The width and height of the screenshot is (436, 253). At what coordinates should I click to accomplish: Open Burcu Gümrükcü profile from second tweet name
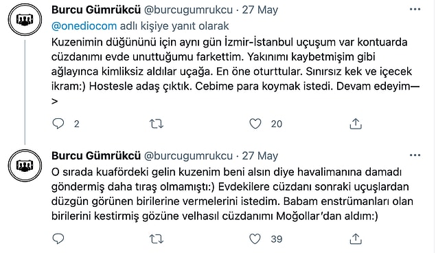pos(96,155)
